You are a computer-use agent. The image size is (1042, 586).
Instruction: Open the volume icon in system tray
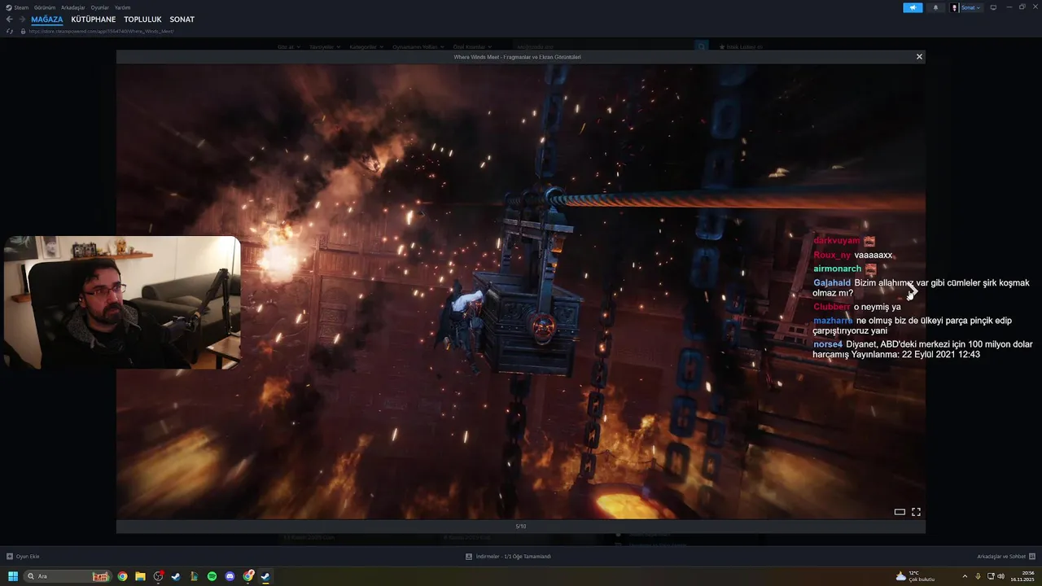point(1000,576)
